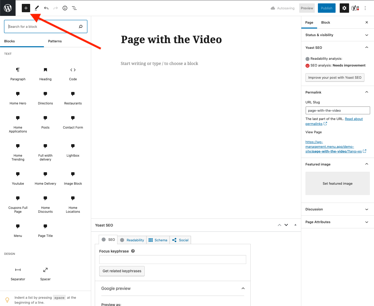Insert the Restaurants block
The width and height of the screenshot is (374, 306).
point(73,98)
